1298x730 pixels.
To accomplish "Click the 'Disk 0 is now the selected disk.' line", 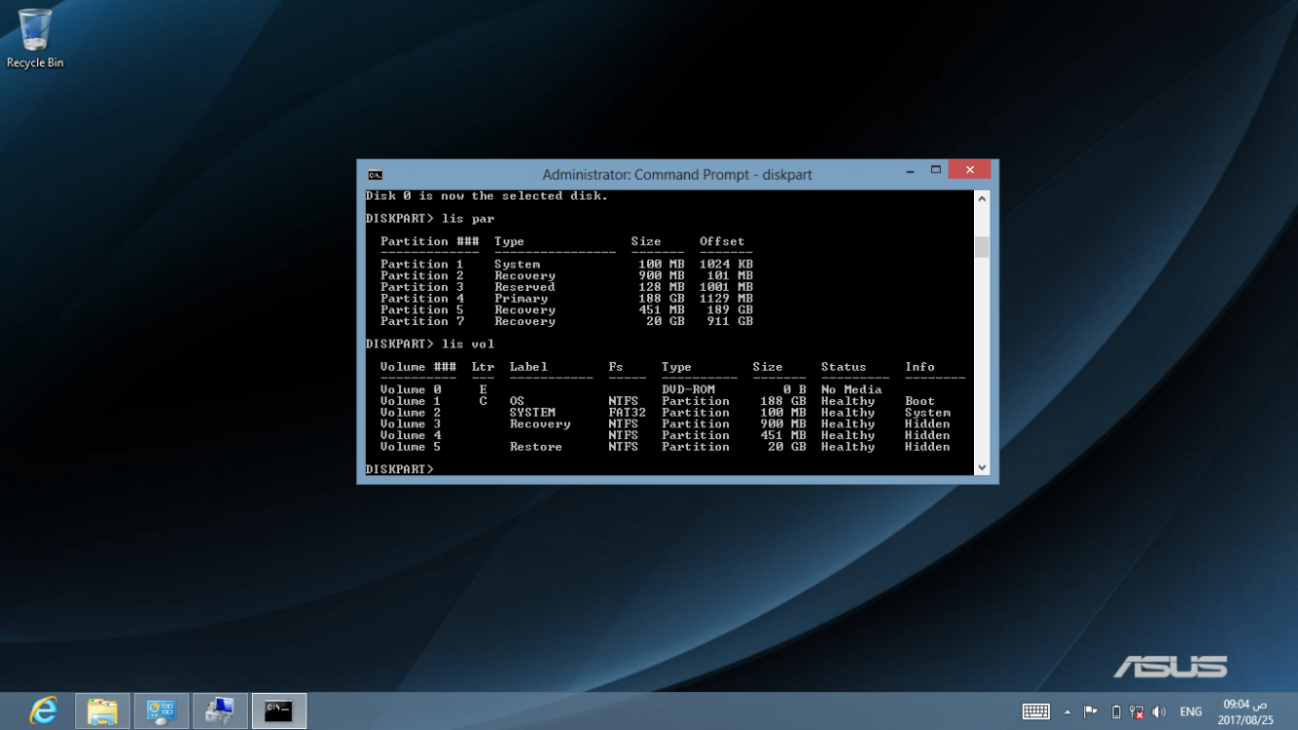I will point(487,196).
